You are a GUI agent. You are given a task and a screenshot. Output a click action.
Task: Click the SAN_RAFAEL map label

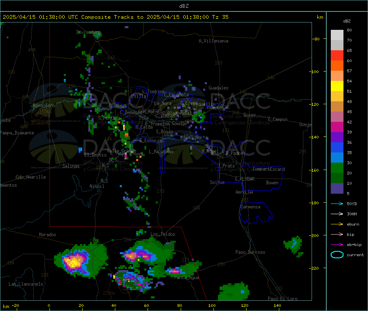pyautogui.click(x=150, y=111)
